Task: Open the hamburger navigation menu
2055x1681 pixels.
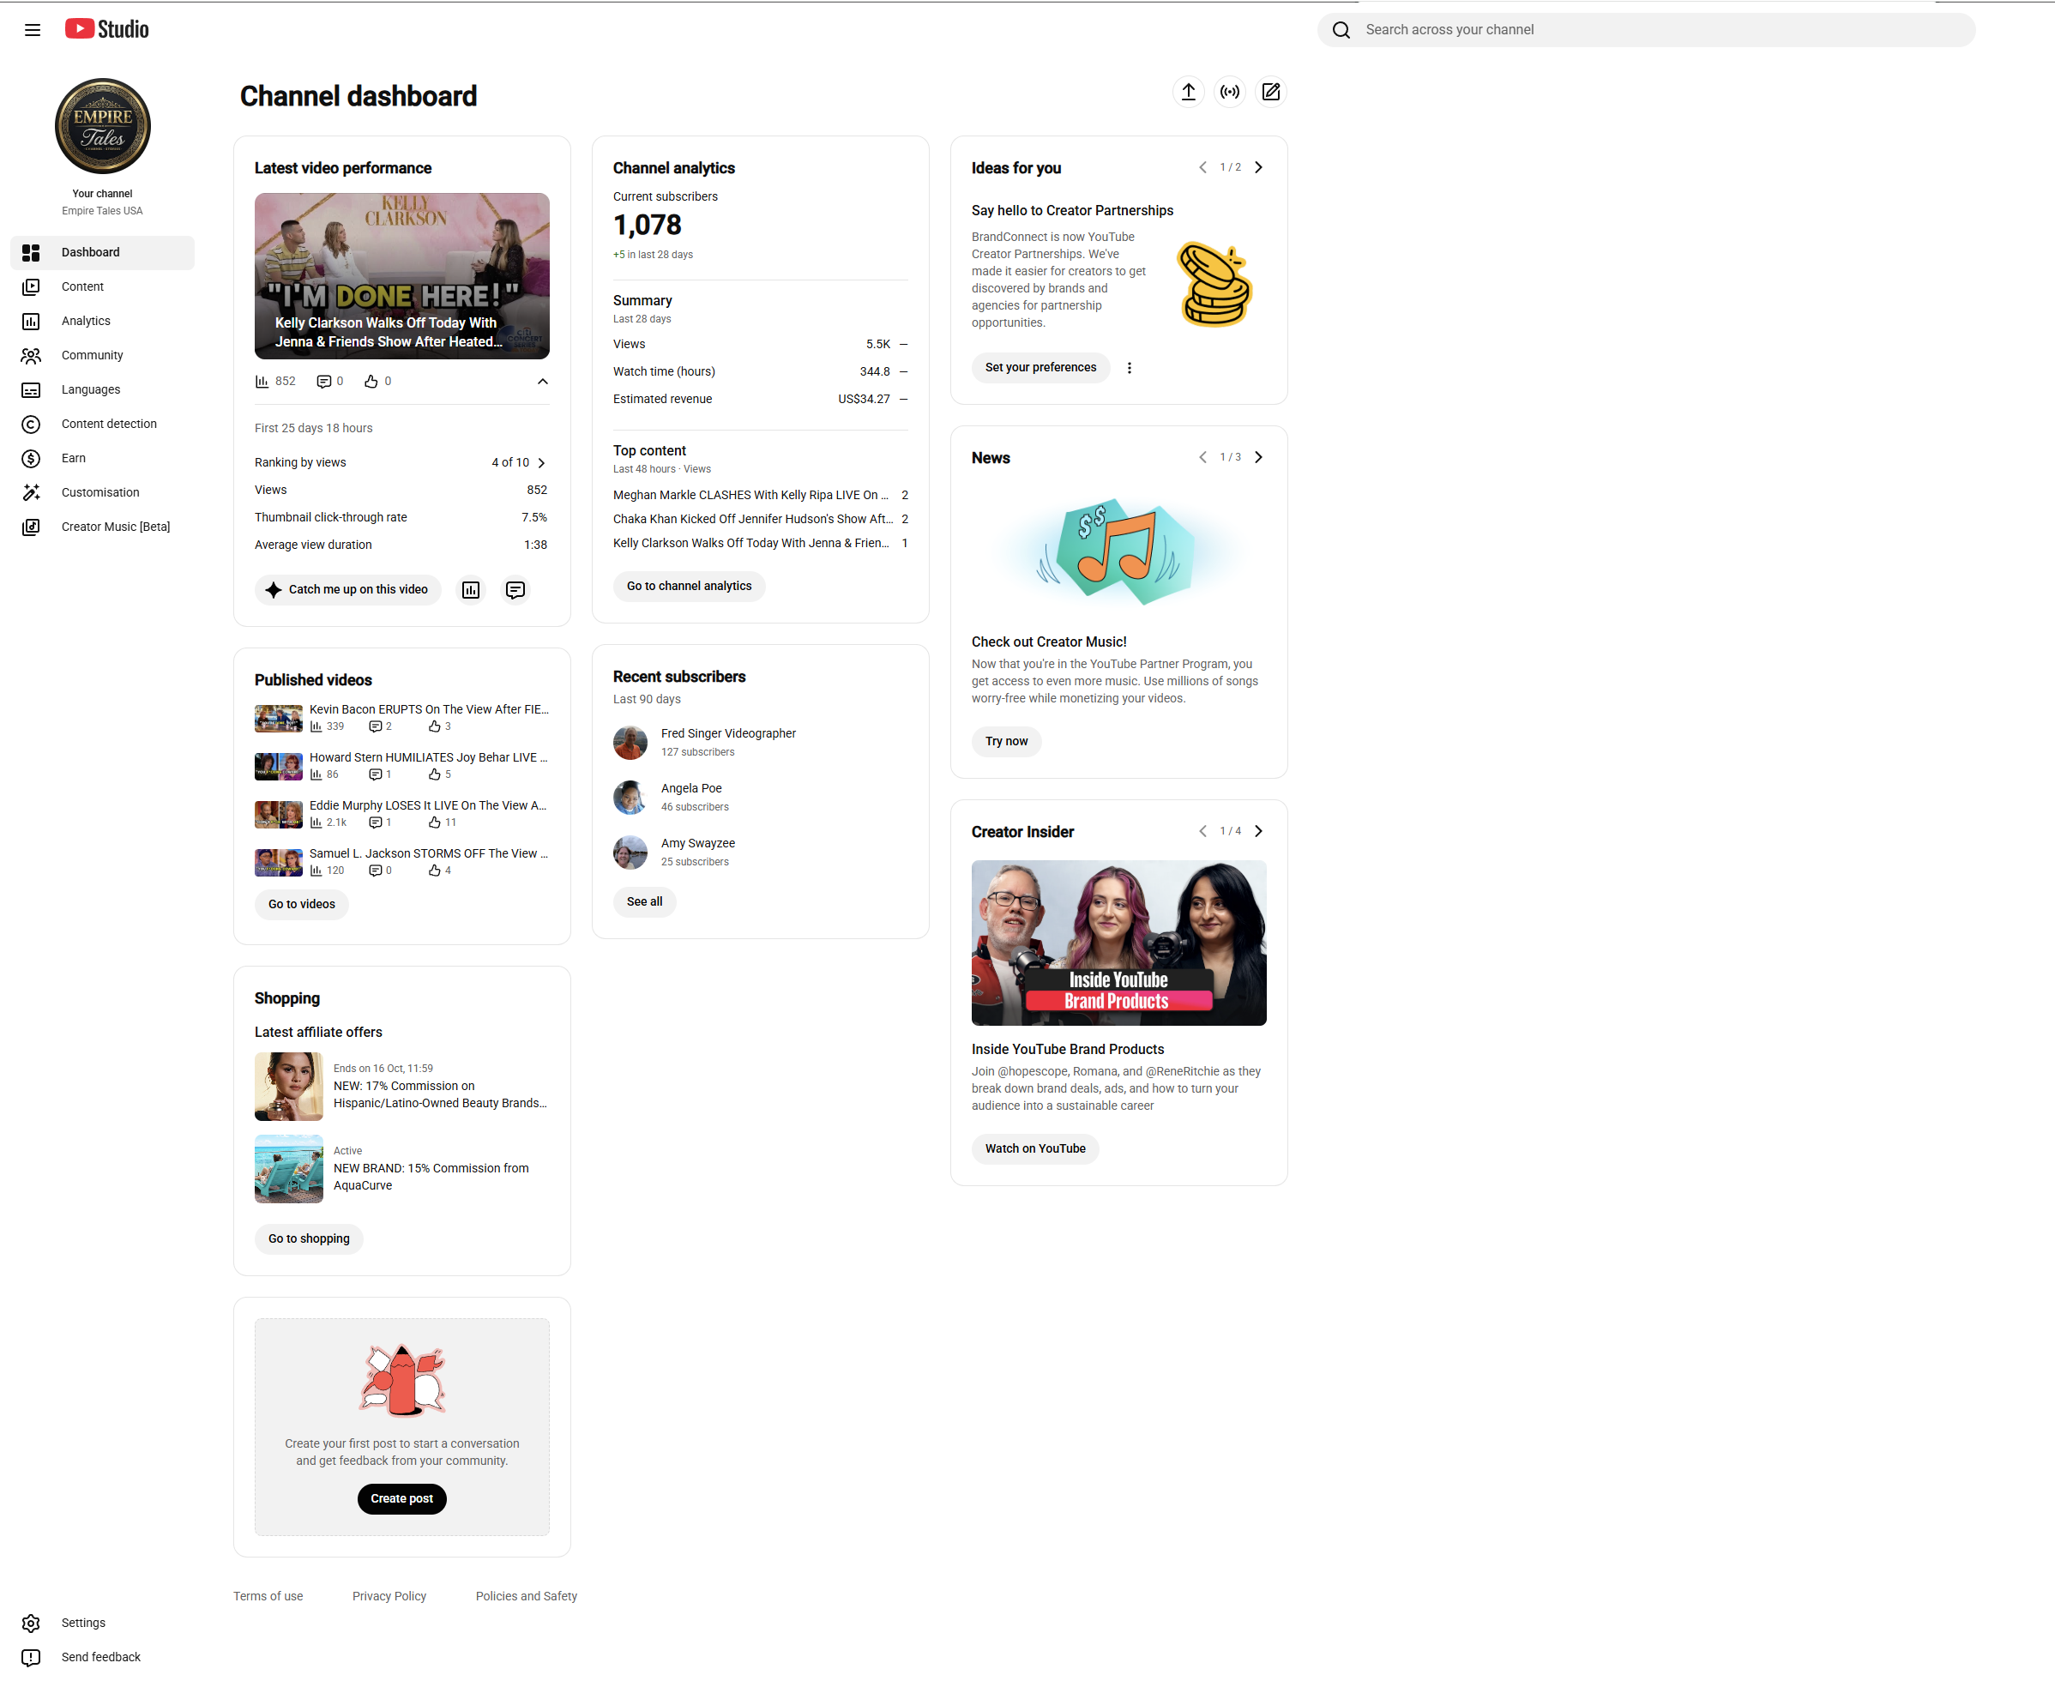Action: [x=32, y=30]
